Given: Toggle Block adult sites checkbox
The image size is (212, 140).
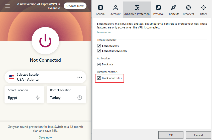Looking at the screenshot, I should click(99, 78).
